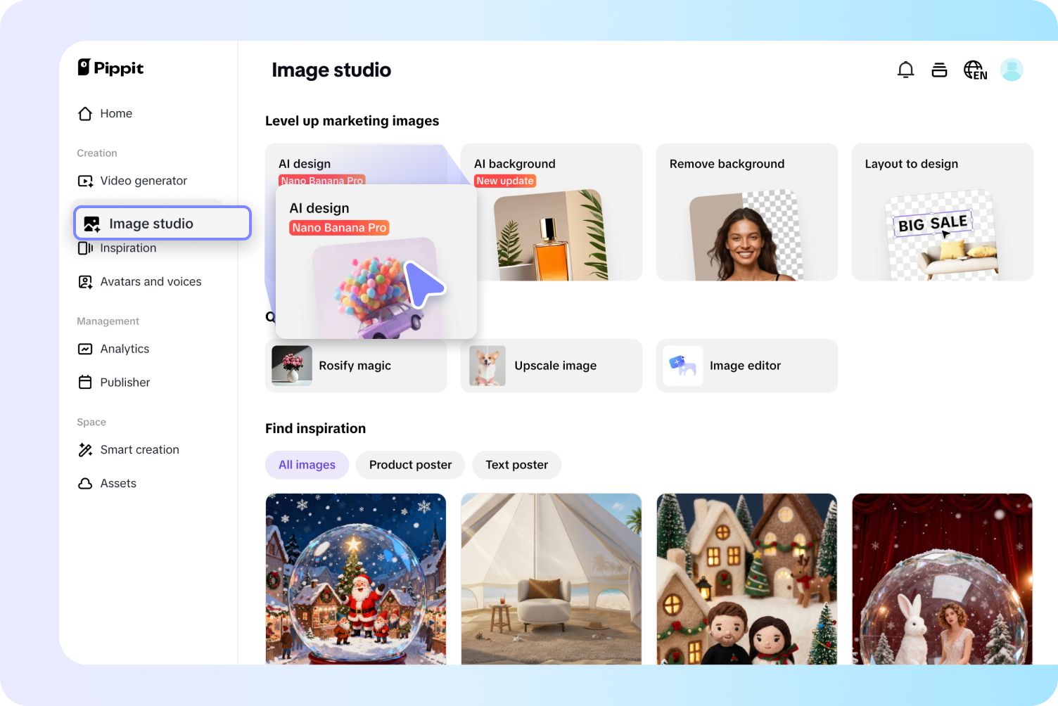Open the EN language selector
Image resolution: width=1058 pixels, height=706 pixels.
tap(976, 70)
